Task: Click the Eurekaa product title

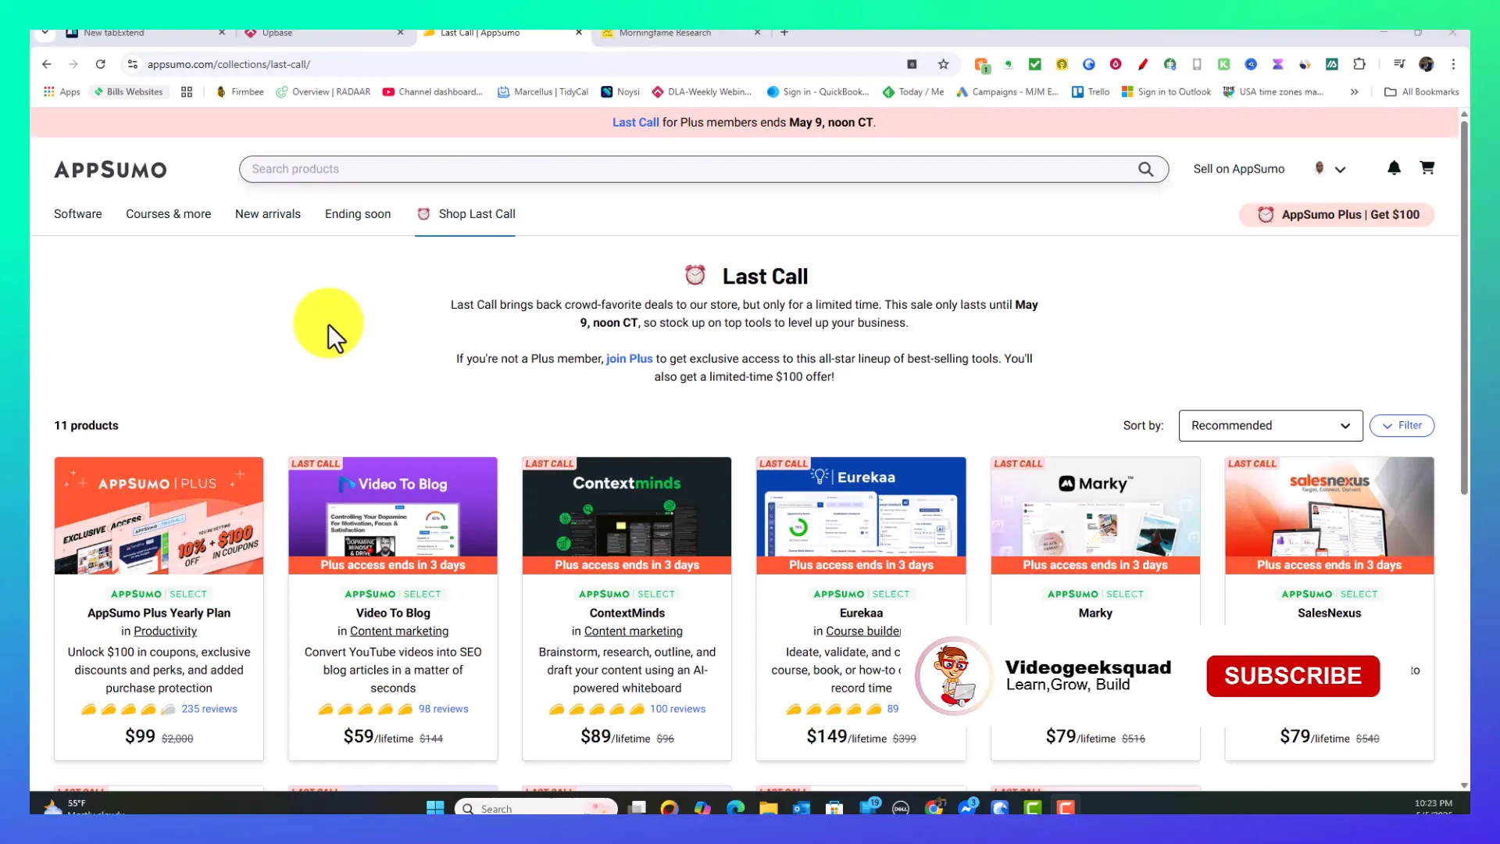Action: [x=861, y=613]
